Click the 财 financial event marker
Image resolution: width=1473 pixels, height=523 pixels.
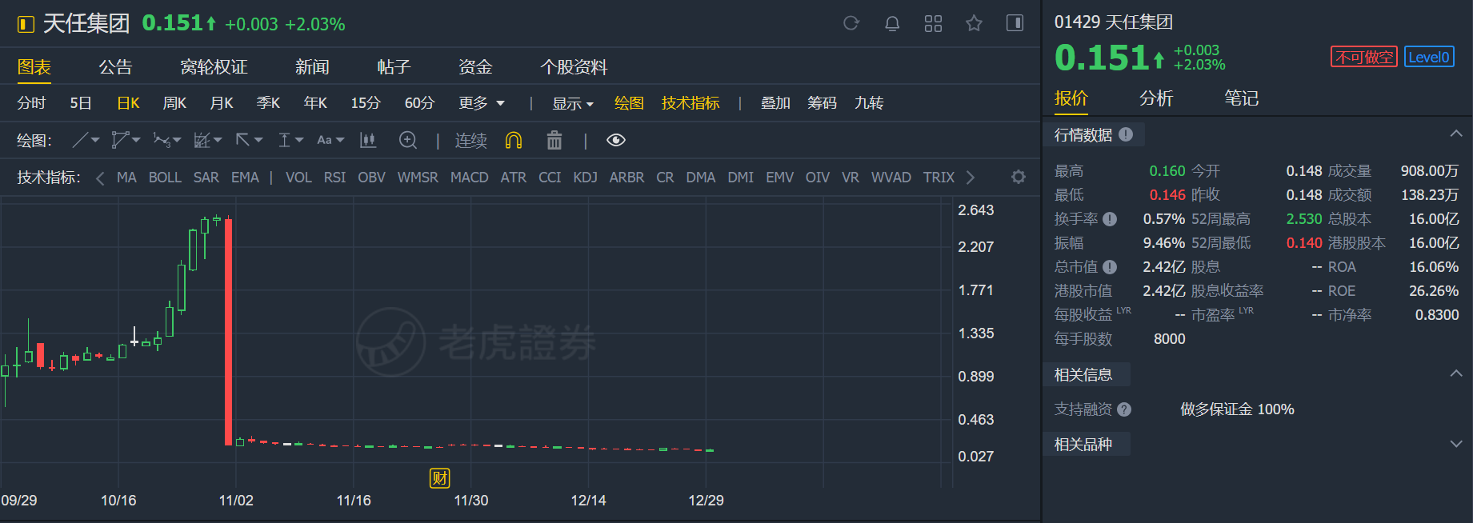[x=440, y=478]
